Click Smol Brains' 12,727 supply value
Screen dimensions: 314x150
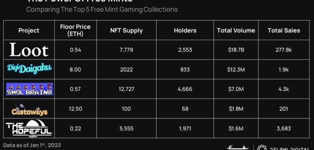click(126, 89)
